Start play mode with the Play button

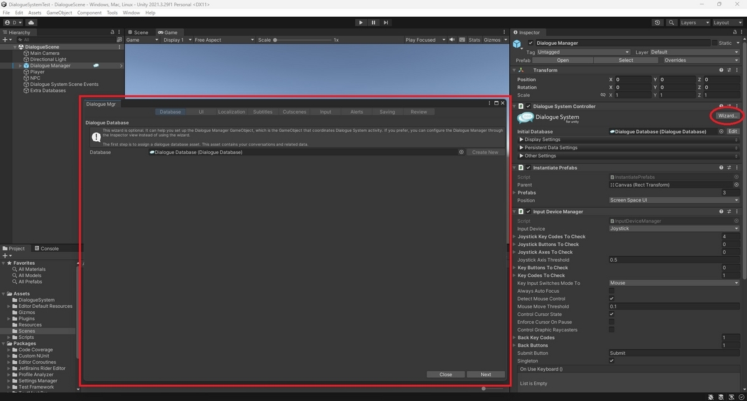[x=360, y=22]
